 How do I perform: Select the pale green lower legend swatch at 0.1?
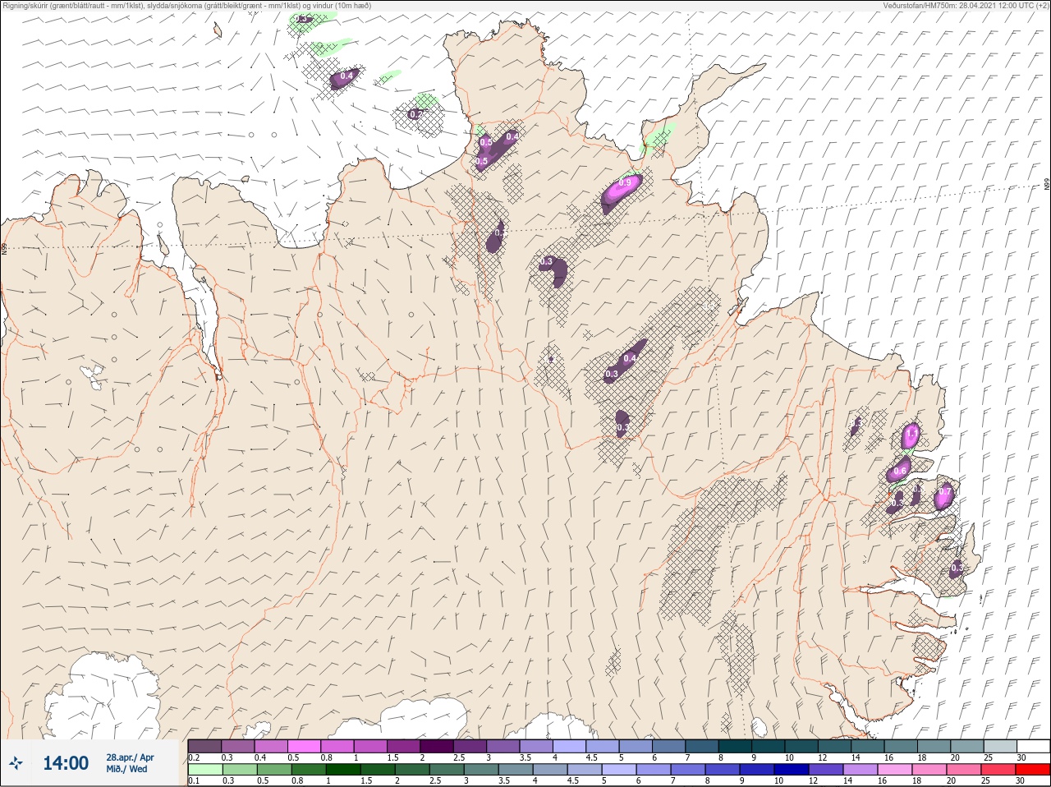click(204, 770)
